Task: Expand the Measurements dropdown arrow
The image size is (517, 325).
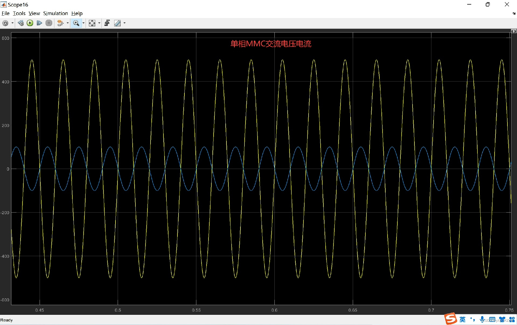Action: click(124, 23)
